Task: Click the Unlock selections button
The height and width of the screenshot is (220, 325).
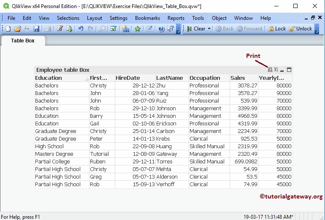Action: tap(301, 29)
